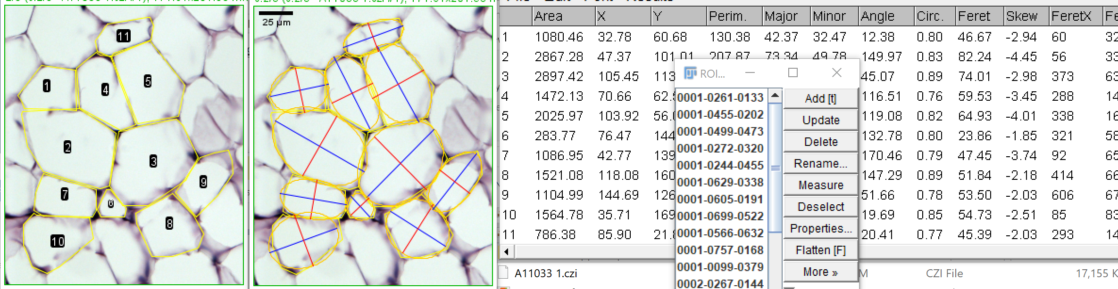The image size is (1118, 289).
Task: Select ROI entry 0001-0629-0338
Action: click(720, 182)
